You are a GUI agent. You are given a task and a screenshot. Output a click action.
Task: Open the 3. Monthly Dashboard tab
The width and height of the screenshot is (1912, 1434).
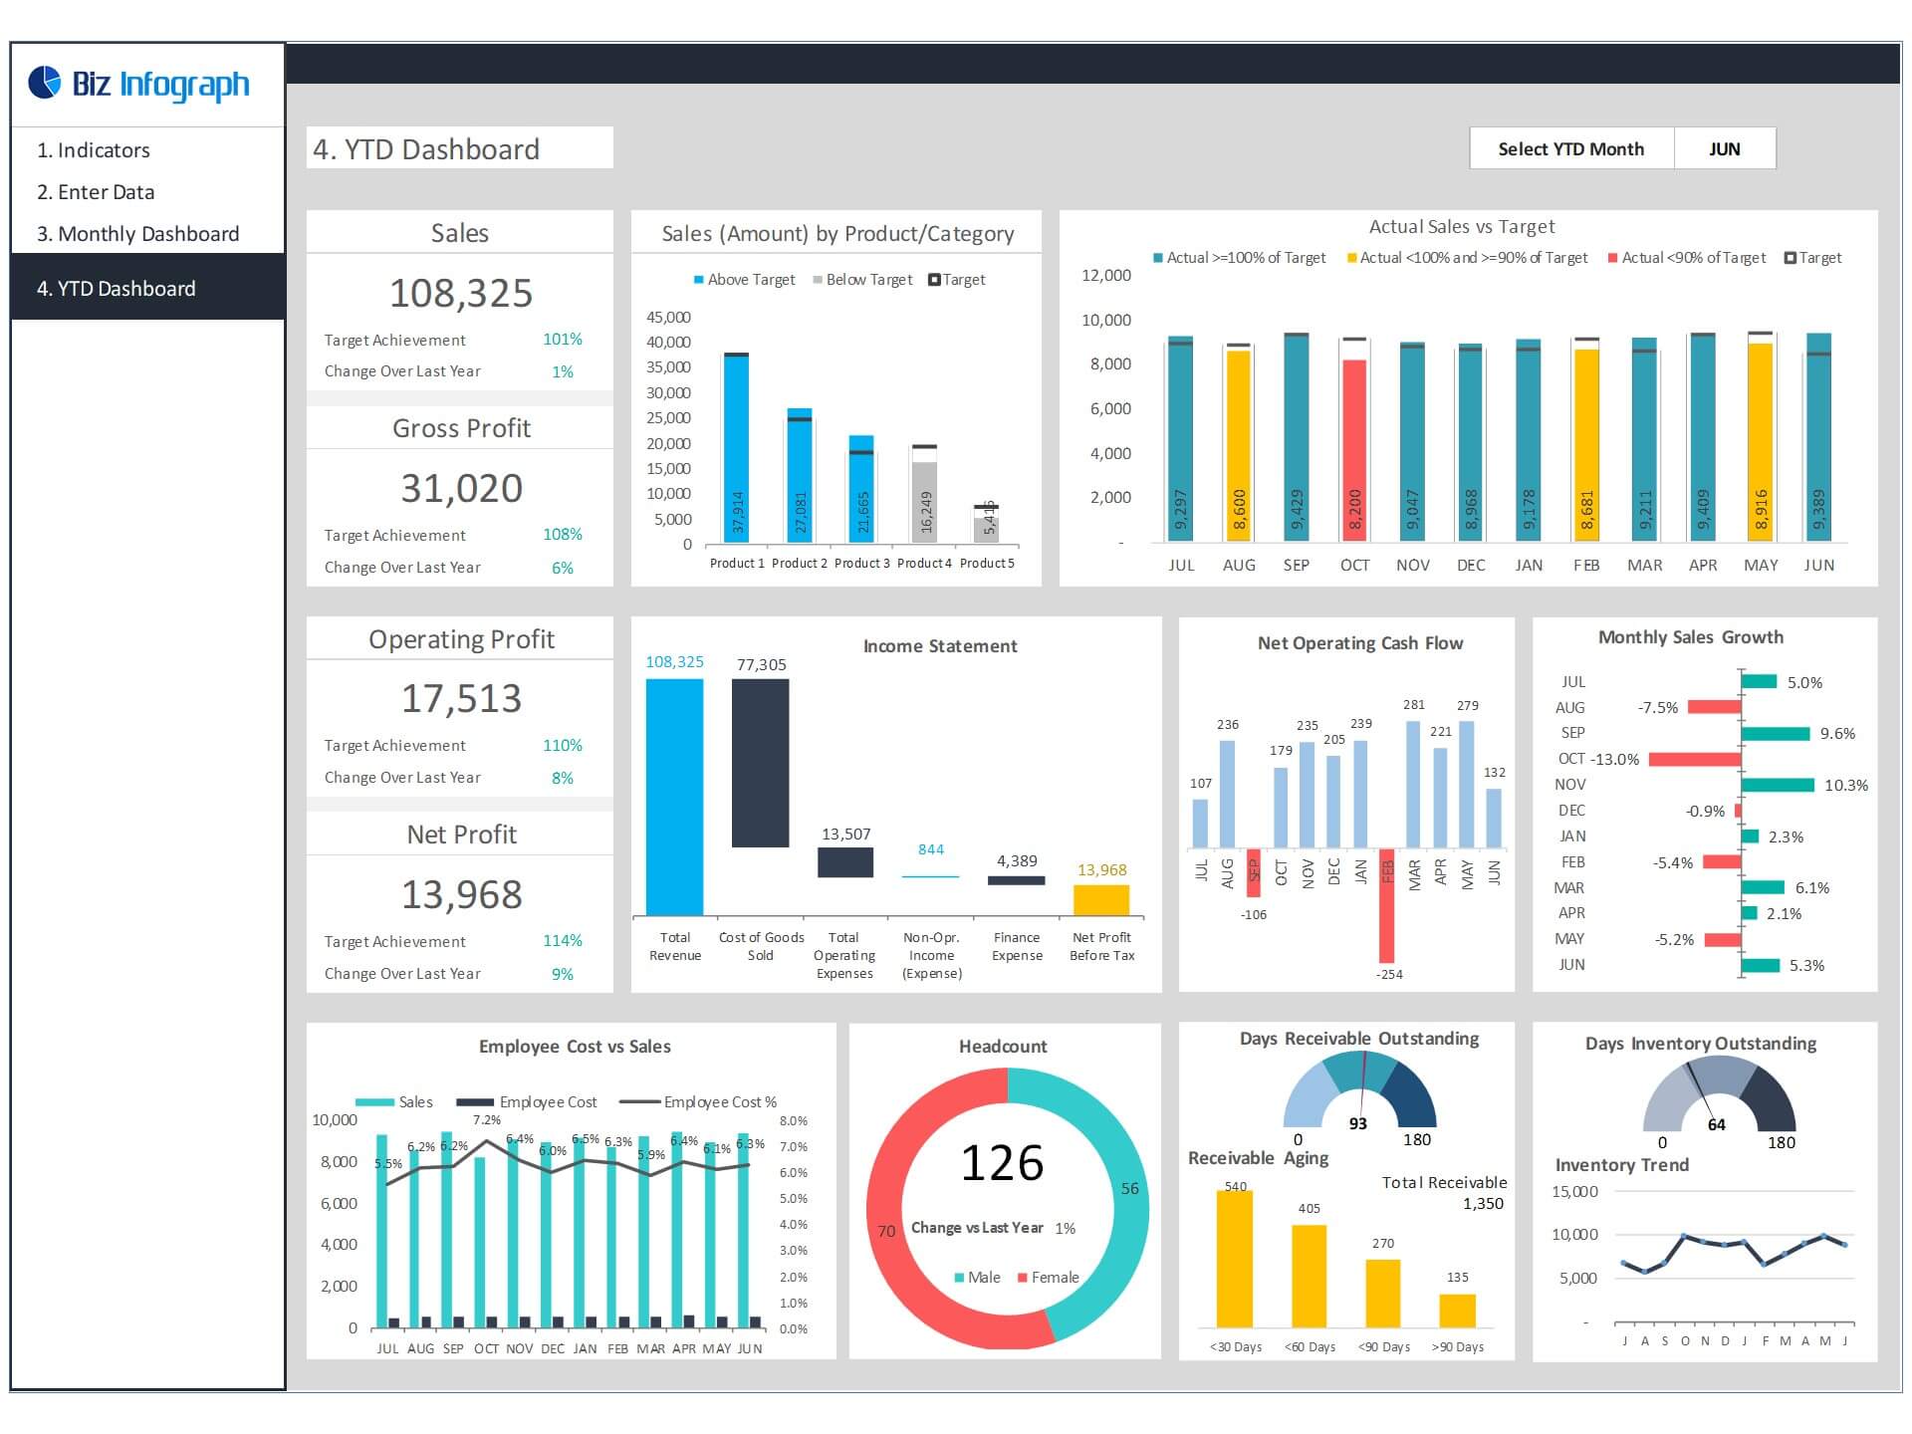point(138,233)
